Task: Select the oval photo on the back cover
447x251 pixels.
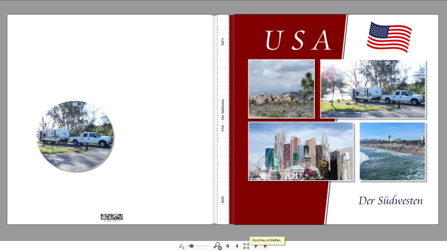Action: click(75, 136)
